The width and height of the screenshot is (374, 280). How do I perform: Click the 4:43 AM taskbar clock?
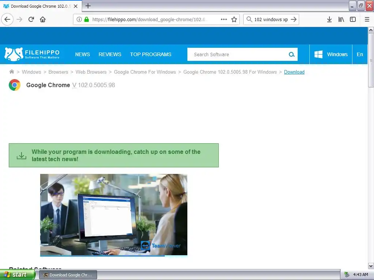[x=360, y=275]
